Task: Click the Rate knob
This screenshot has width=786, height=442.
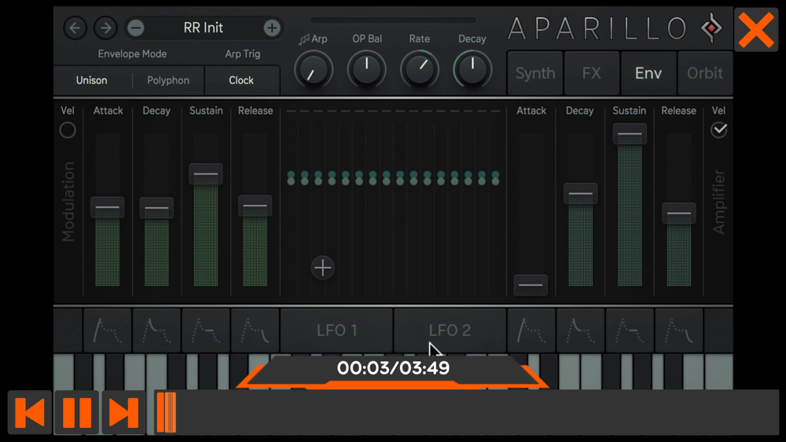Action: click(x=420, y=70)
